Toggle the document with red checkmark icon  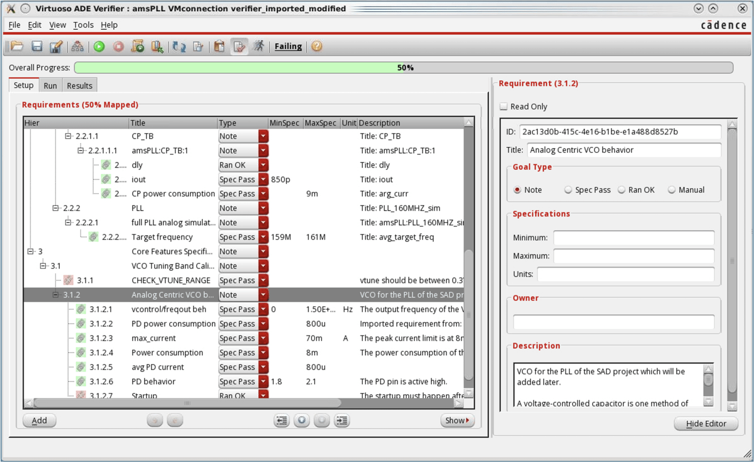(239, 46)
